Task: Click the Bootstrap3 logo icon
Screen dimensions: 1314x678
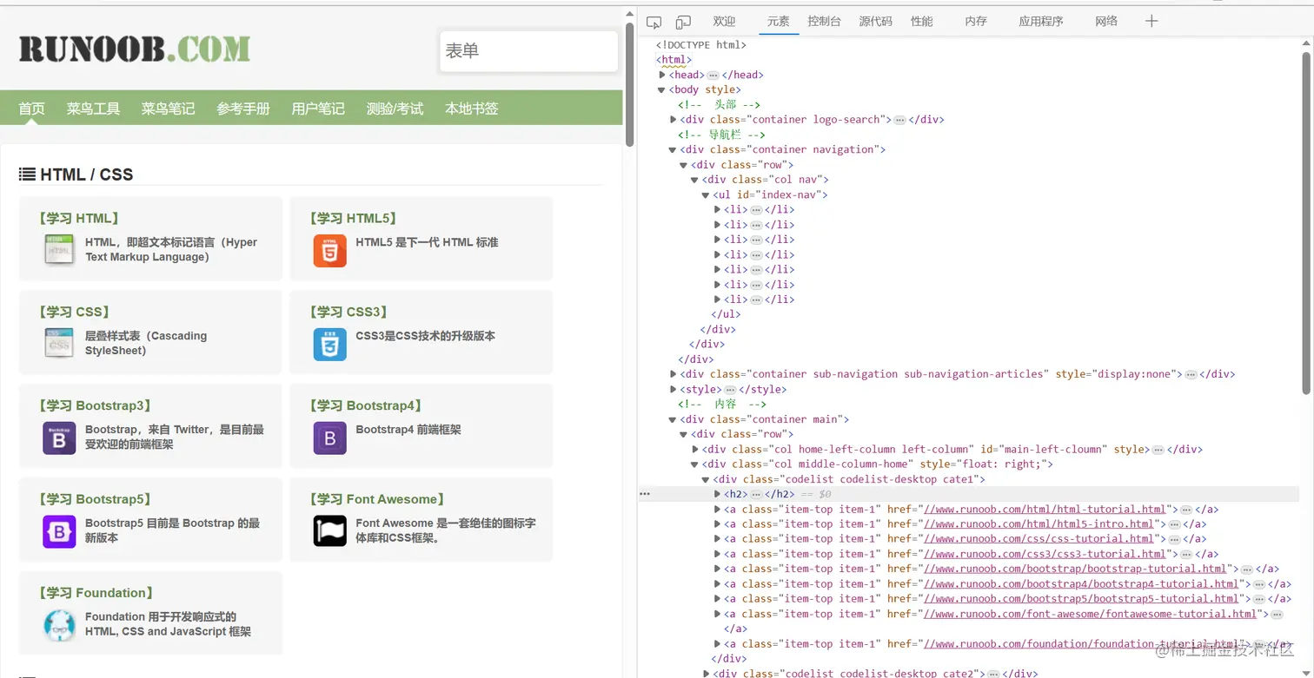Action: pyautogui.click(x=59, y=438)
